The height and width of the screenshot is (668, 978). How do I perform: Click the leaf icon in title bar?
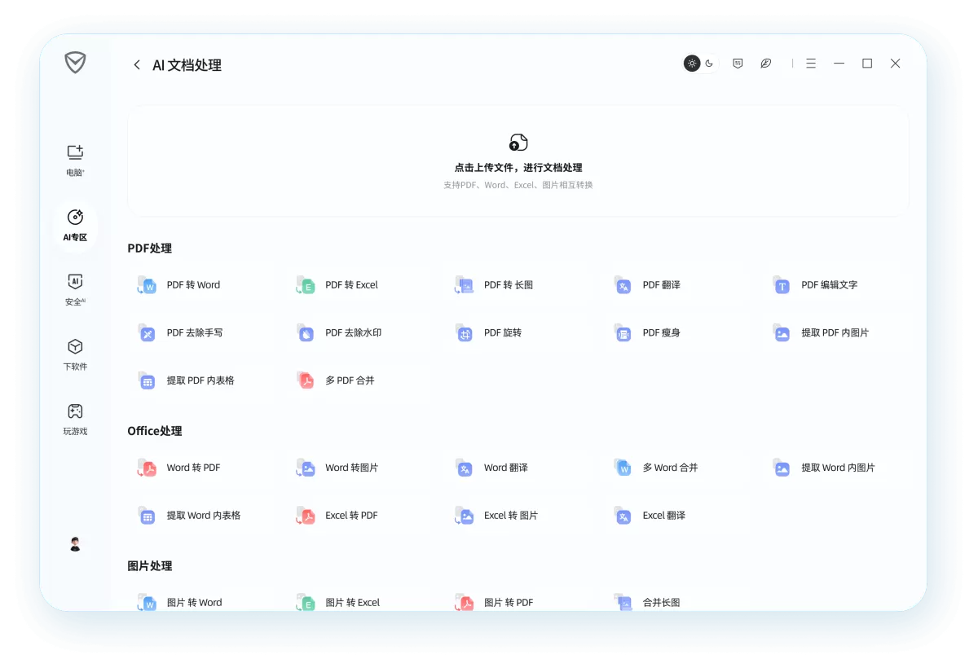[x=766, y=64]
